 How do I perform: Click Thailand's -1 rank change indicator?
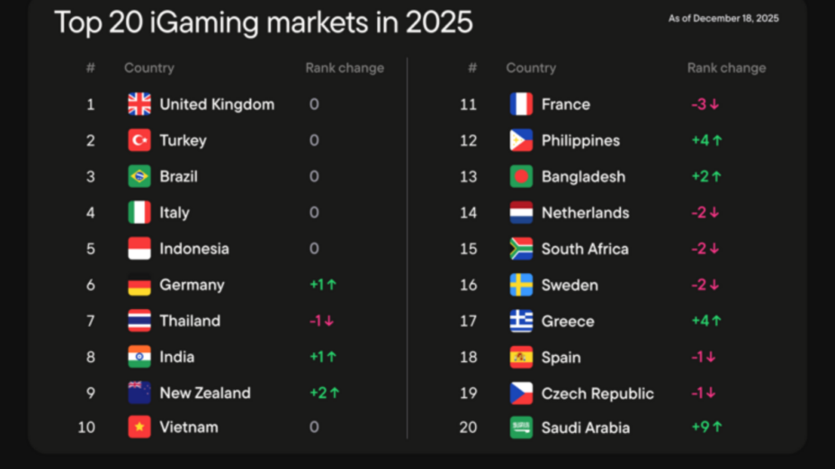(x=321, y=321)
